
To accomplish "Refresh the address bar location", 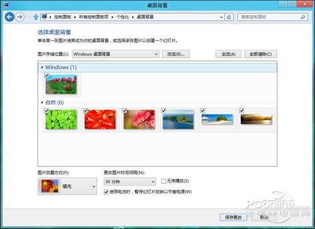I will pyautogui.click(x=229, y=17).
